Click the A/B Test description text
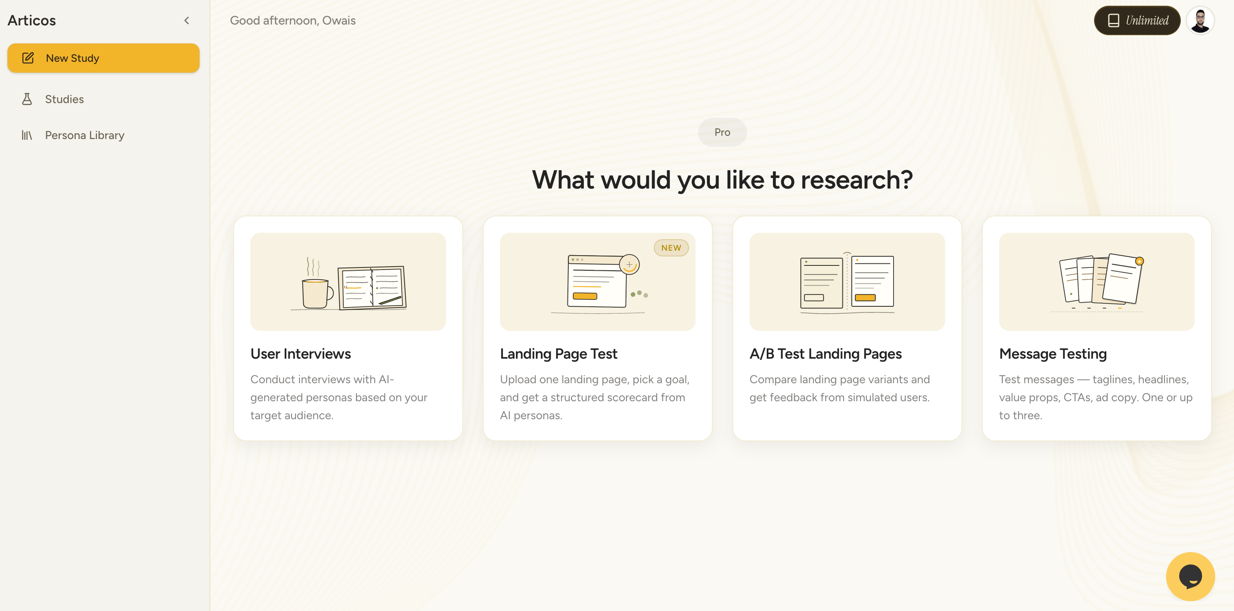 [x=839, y=389]
